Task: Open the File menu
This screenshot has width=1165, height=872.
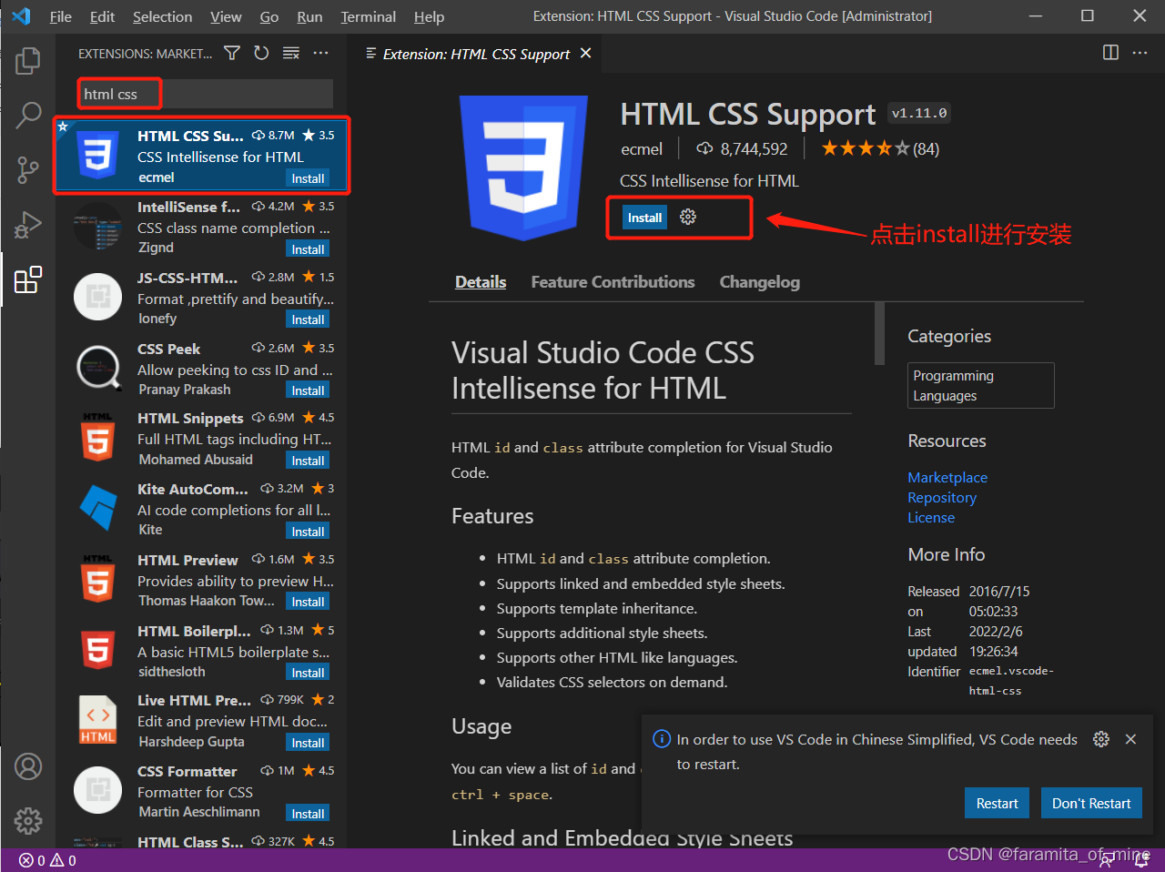Action: (61, 16)
